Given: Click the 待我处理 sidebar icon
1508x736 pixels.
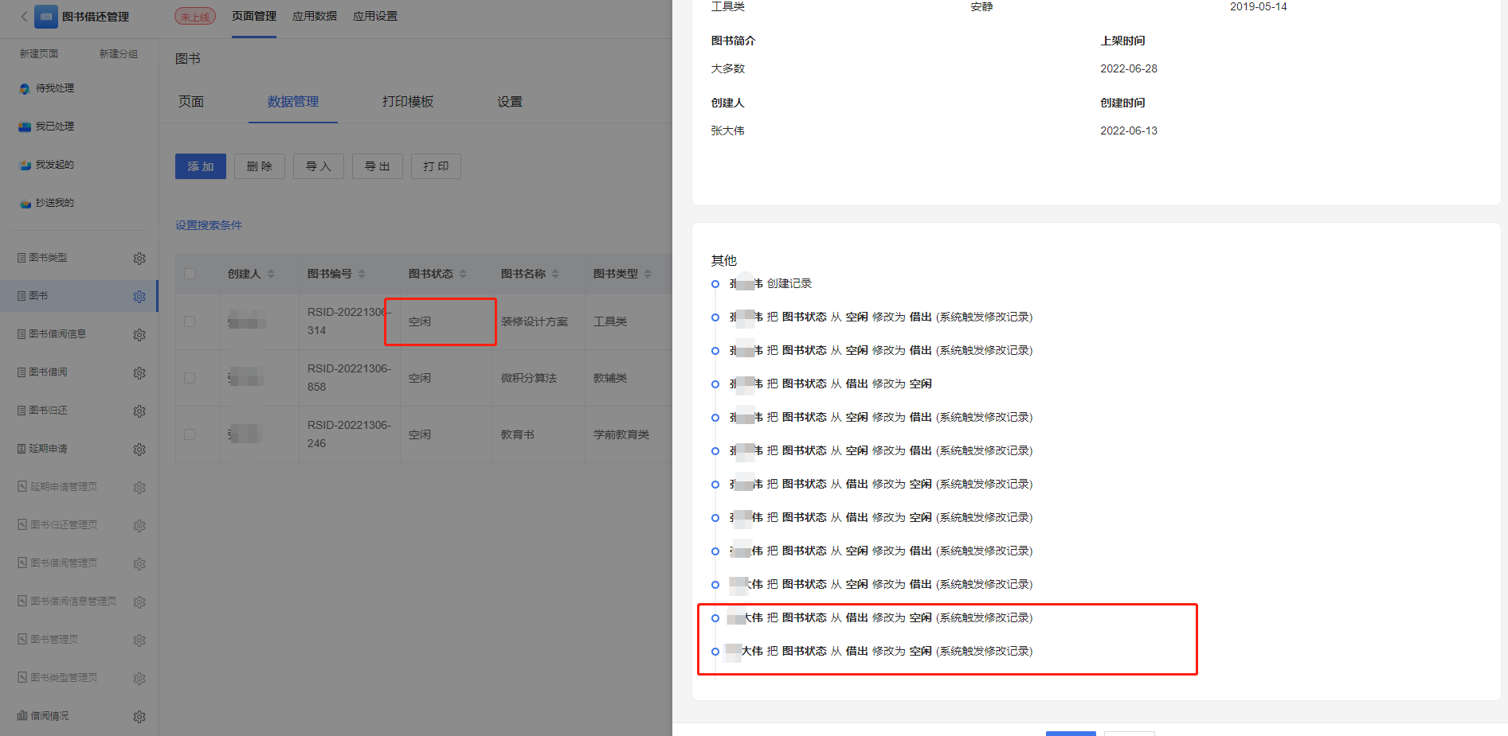Looking at the screenshot, I should click(25, 88).
